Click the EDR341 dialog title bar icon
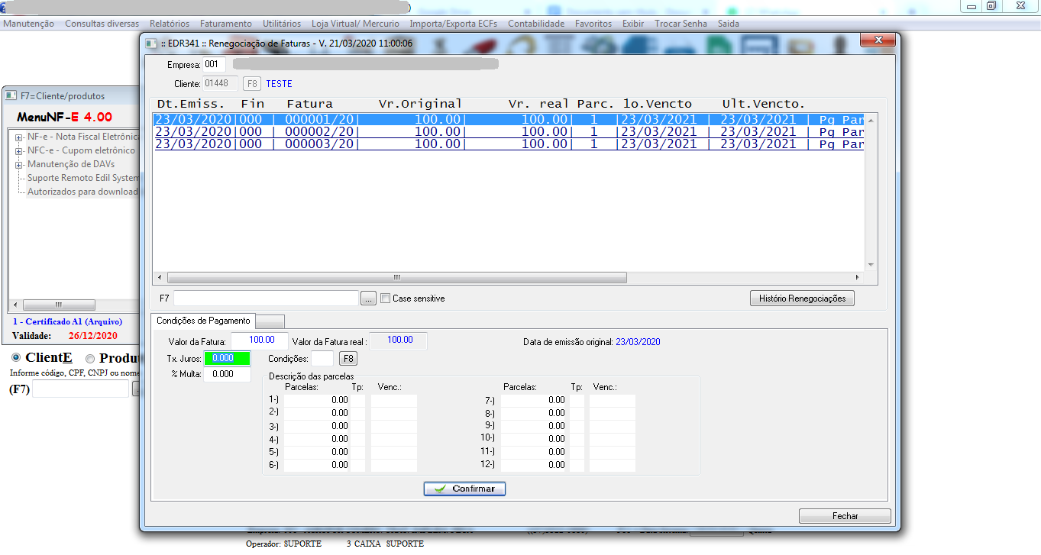This screenshot has height=555, width=1041. (151, 44)
